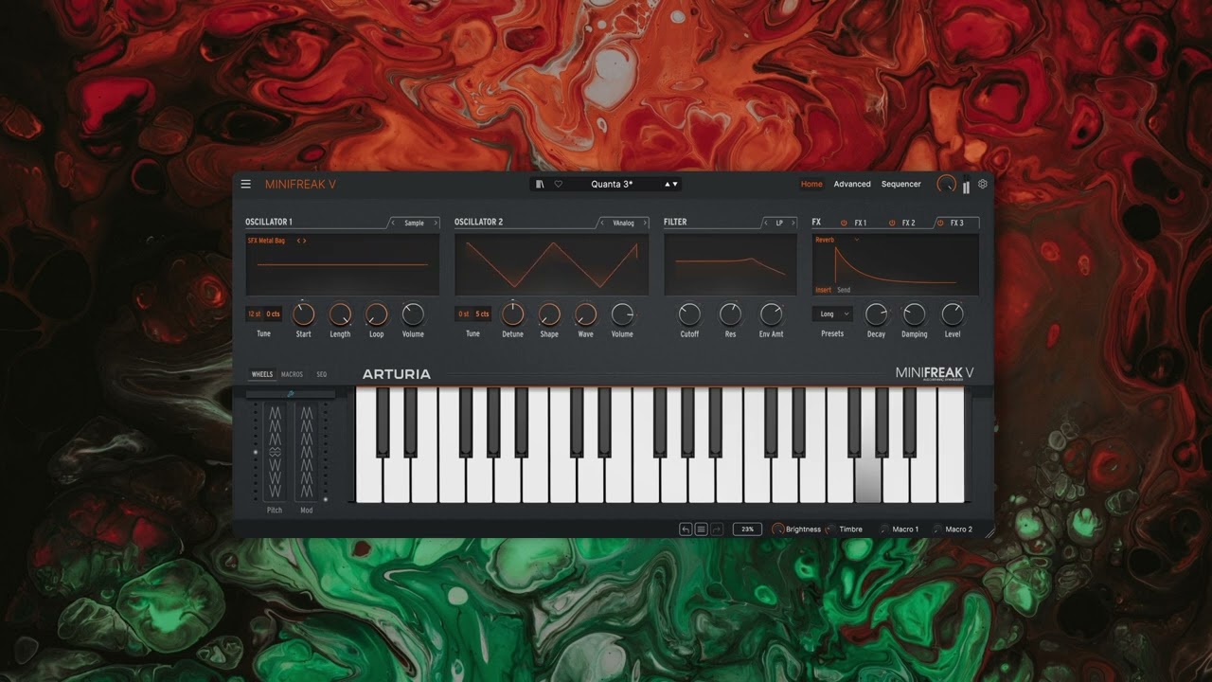The image size is (1212, 682).
Task: Select next Oscillator 1 type
Action: tap(436, 224)
